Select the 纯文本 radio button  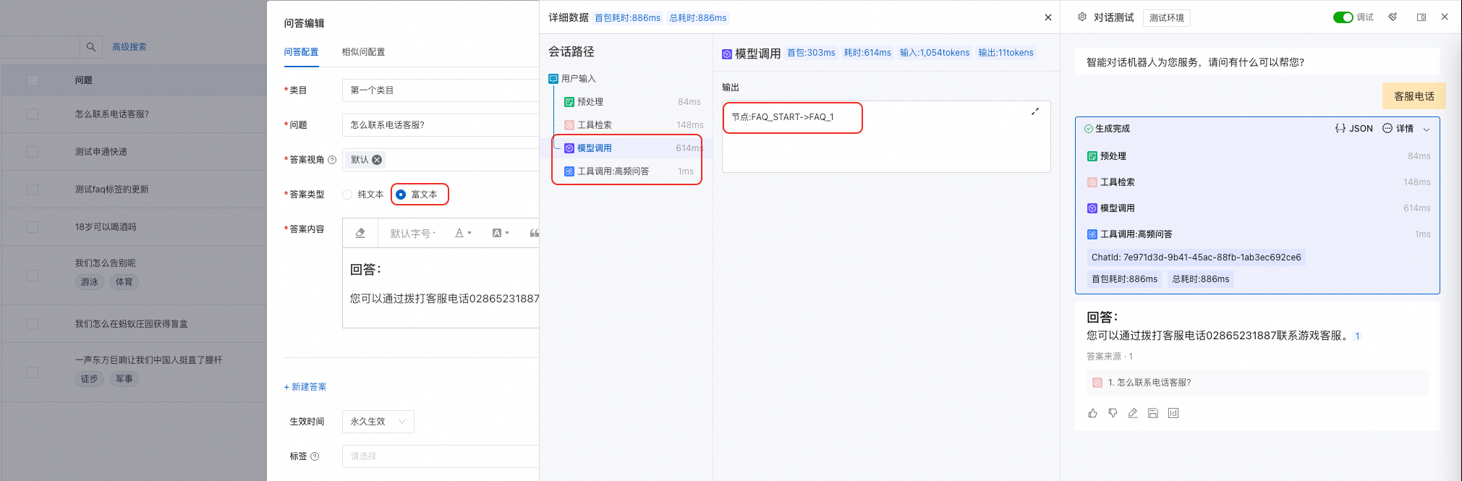click(x=347, y=195)
